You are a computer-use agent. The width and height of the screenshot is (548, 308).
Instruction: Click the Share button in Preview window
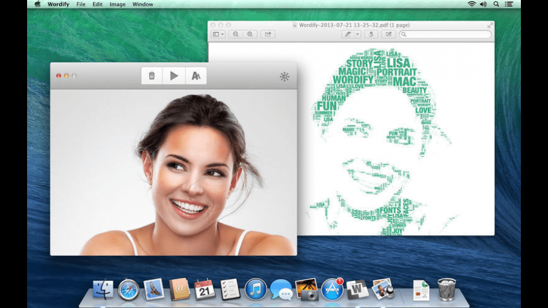pyautogui.click(x=268, y=34)
